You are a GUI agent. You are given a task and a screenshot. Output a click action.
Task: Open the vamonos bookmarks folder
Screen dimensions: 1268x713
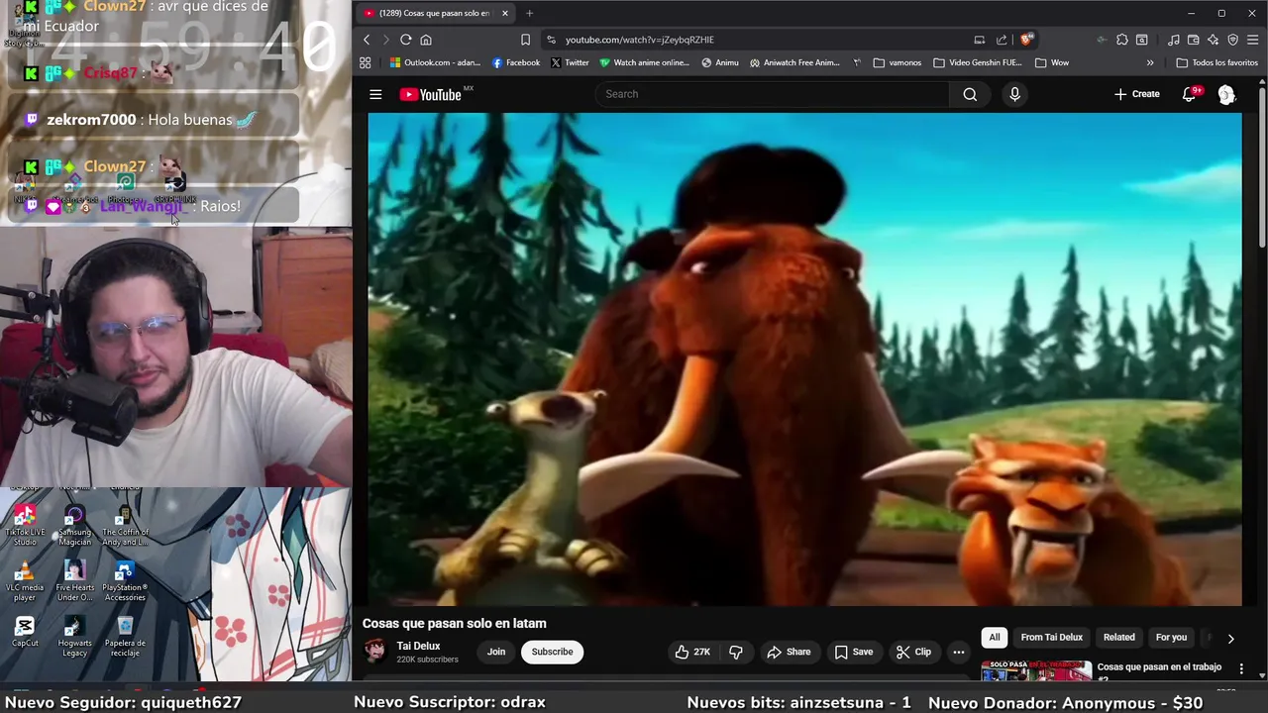point(897,62)
